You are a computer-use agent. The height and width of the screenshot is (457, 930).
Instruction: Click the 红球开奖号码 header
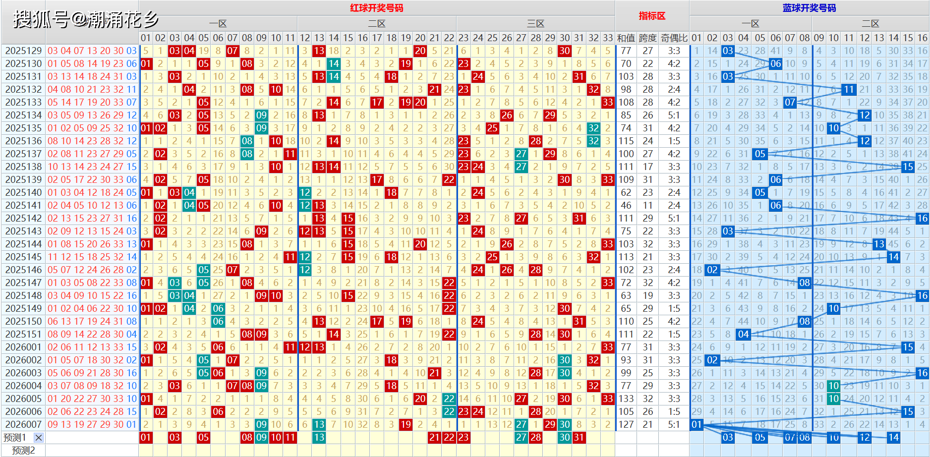coord(377,8)
